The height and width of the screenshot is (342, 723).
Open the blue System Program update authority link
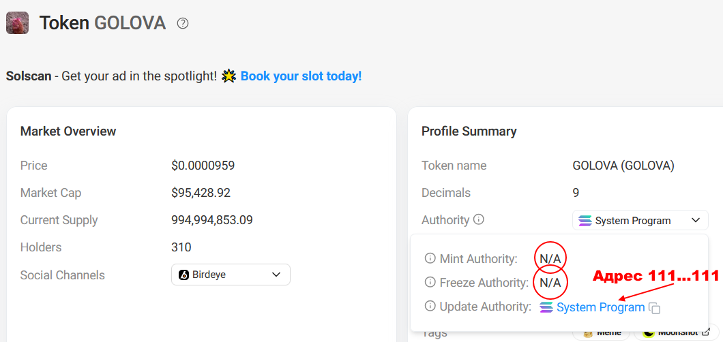pyautogui.click(x=600, y=307)
